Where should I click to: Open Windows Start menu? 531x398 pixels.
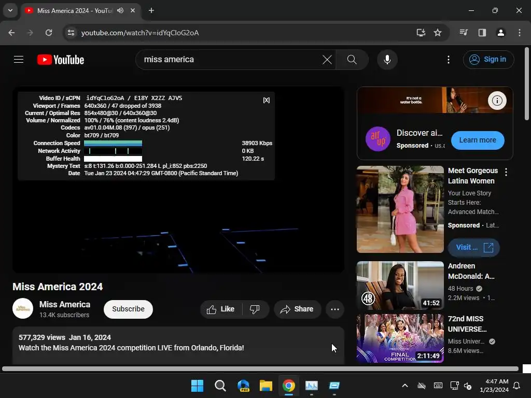(197, 386)
